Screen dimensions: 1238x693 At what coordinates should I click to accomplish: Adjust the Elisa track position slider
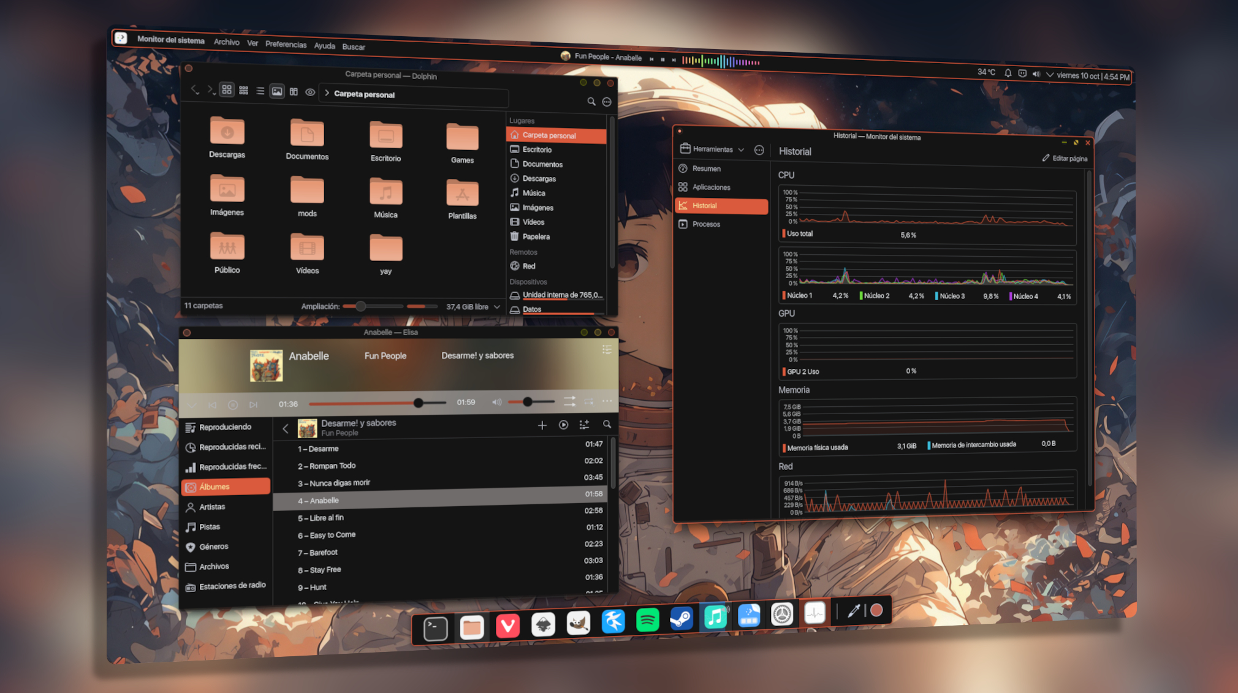pyautogui.click(x=377, y=403)
